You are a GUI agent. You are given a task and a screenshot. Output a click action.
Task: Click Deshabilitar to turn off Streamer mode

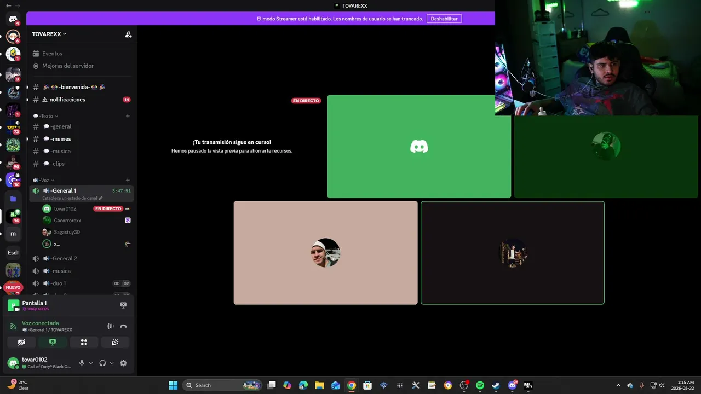tap(444, 19)
